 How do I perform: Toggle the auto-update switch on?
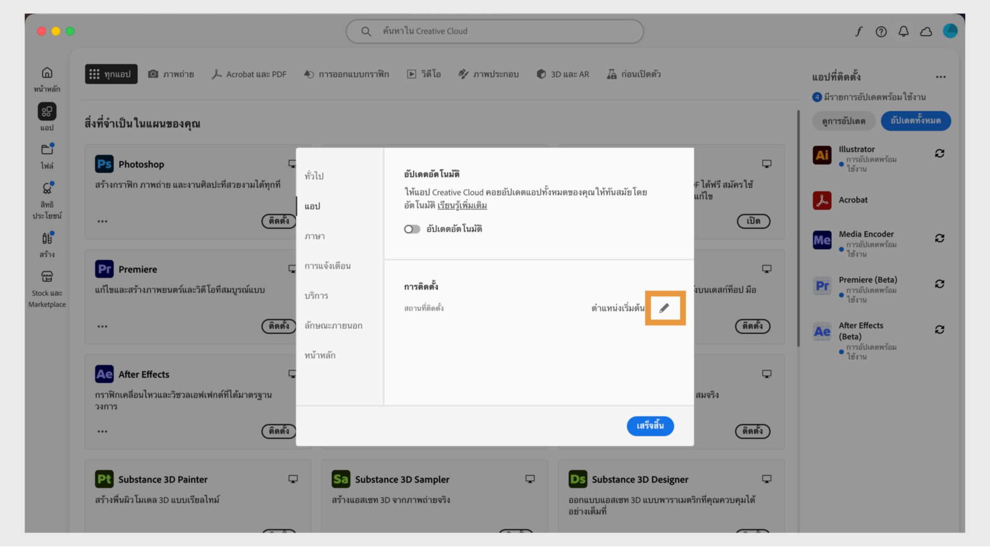pyautogui.click(x=412, y=229)
